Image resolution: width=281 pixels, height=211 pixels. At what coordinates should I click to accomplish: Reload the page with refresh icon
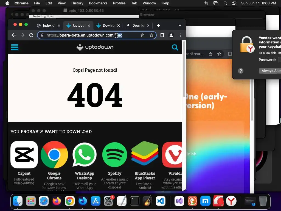(31, 35)
